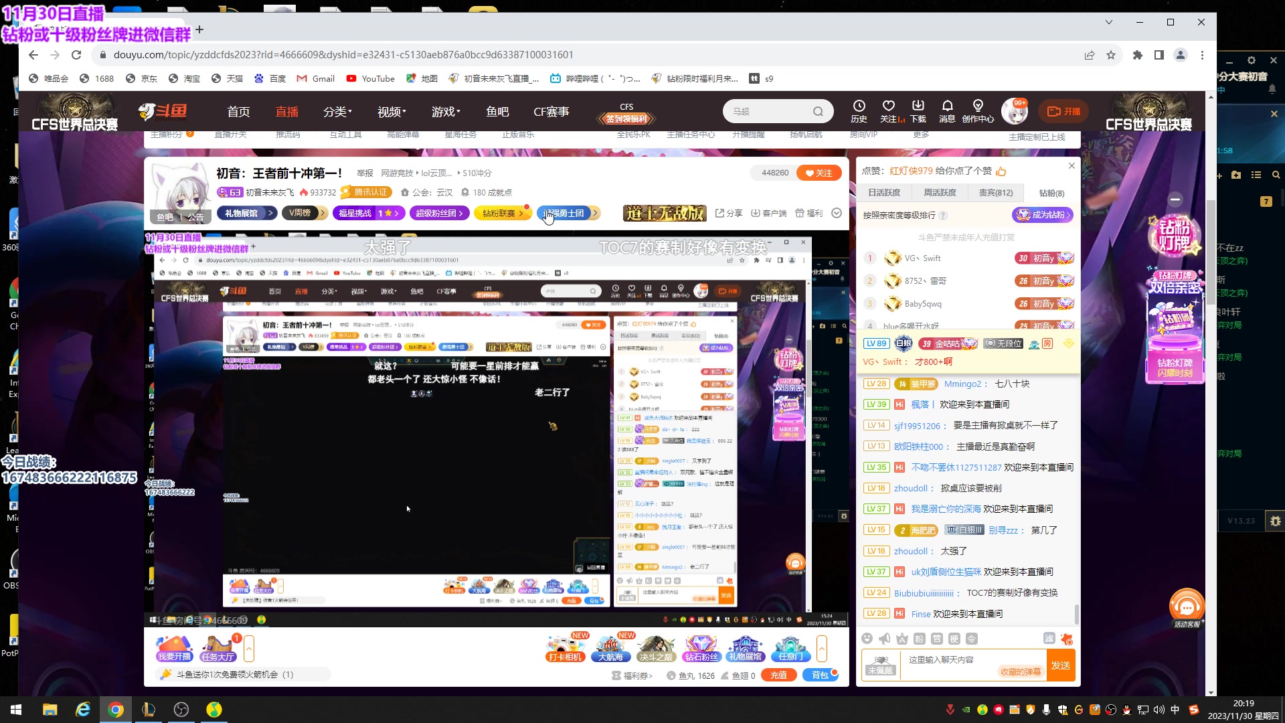Open the 历史 history icon in header

(859, 110)
